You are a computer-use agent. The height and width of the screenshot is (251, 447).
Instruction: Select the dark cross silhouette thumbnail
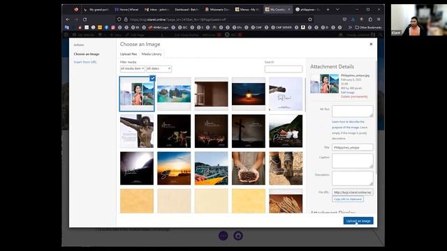point(249,131)
